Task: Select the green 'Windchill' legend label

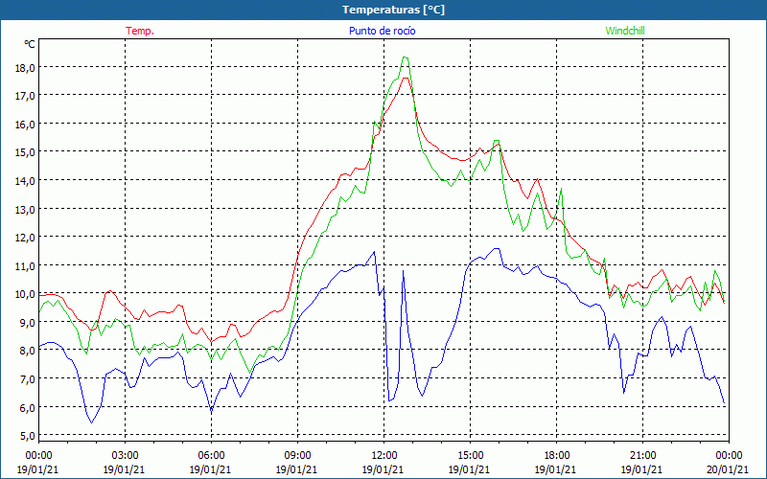Action: coord(625,31)
